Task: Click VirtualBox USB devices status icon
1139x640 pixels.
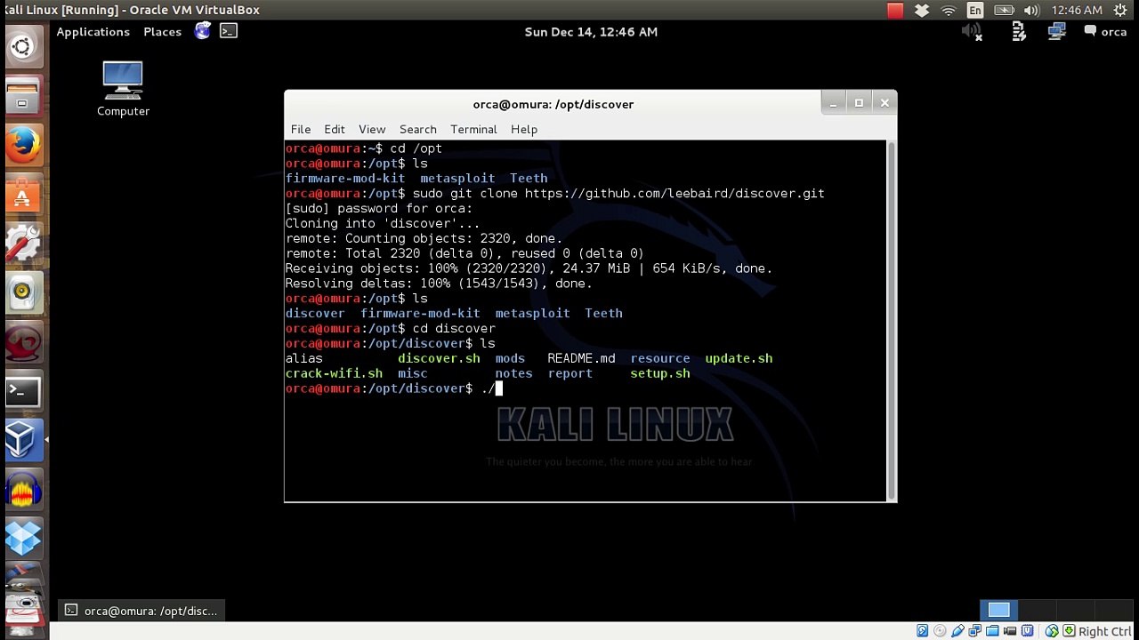Action: pyautogui.click(x=957, y=631)
